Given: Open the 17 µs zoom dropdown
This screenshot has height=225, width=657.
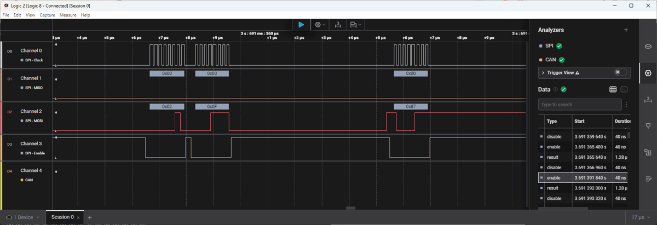Looking at the screenshot, I should click(x=642, y=217).
